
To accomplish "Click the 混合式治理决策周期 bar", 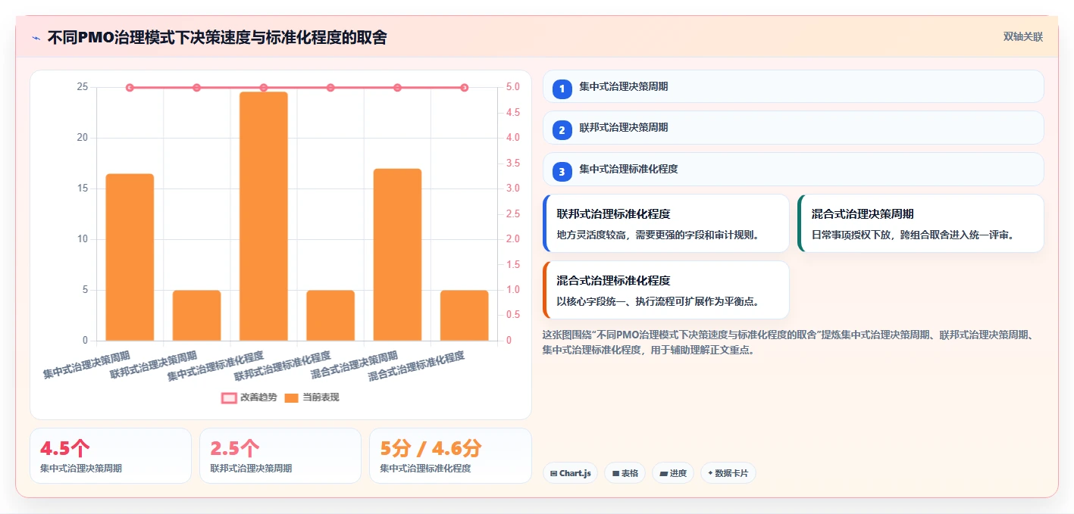I will (397, 254).
